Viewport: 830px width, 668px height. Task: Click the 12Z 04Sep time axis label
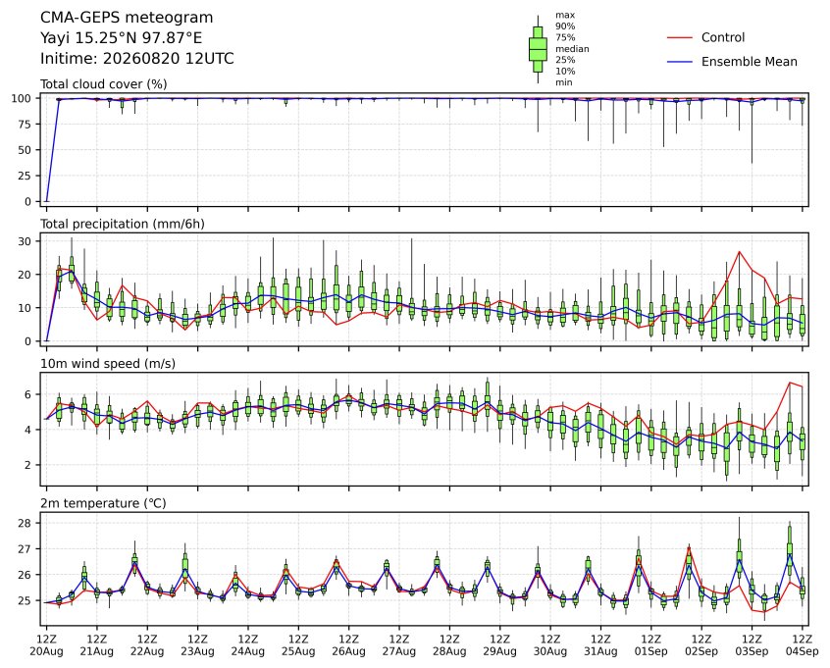point(803,645)
